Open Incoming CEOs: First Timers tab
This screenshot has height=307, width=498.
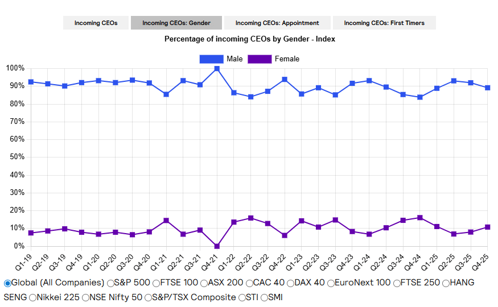pyautogui.click(x=384, y=23)
